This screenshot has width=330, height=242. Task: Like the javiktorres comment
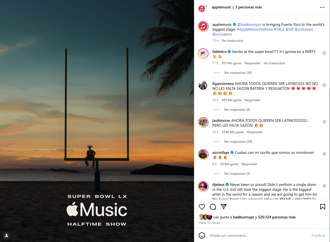(324, 122)
